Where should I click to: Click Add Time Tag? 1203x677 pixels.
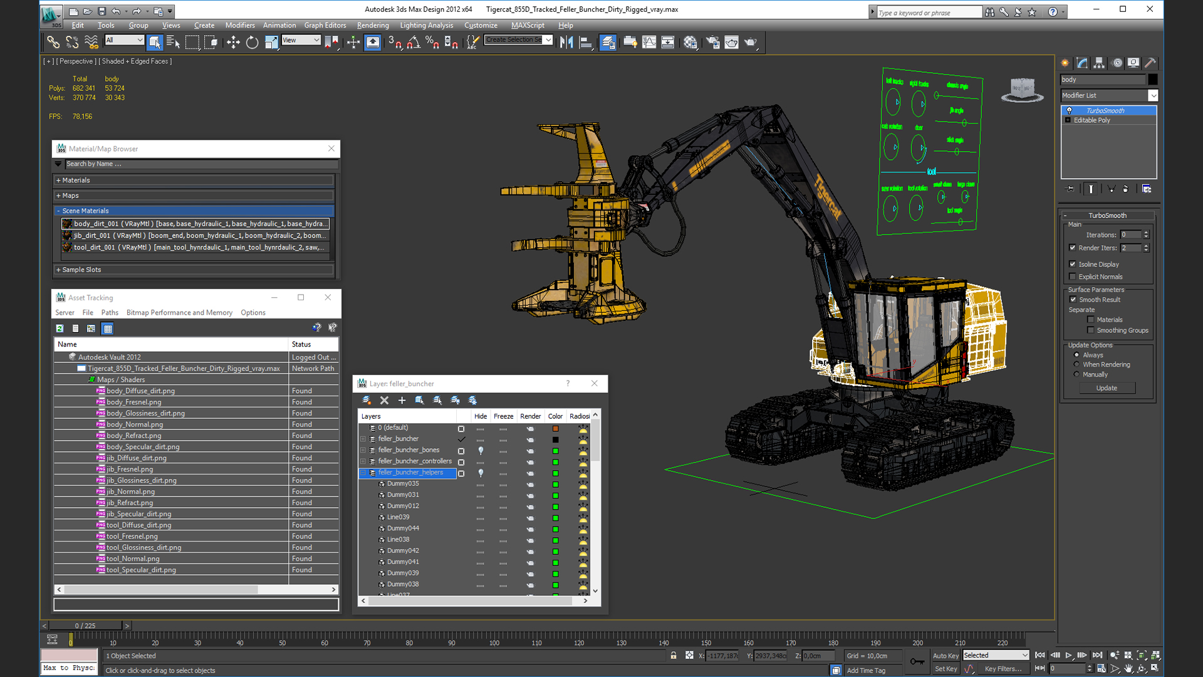(866, 670)
